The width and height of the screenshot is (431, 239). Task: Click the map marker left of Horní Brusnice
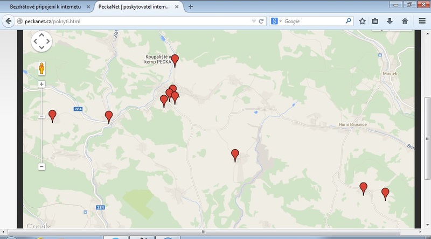[235, 155]
